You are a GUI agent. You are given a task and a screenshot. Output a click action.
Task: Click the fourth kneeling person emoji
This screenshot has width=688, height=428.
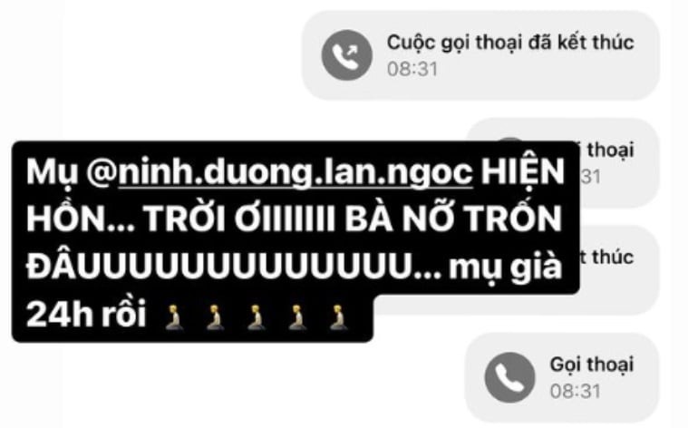(x=297, y=317)
